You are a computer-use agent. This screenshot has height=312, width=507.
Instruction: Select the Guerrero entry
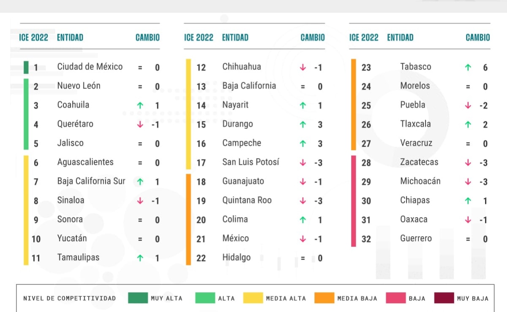click(416, 238)
